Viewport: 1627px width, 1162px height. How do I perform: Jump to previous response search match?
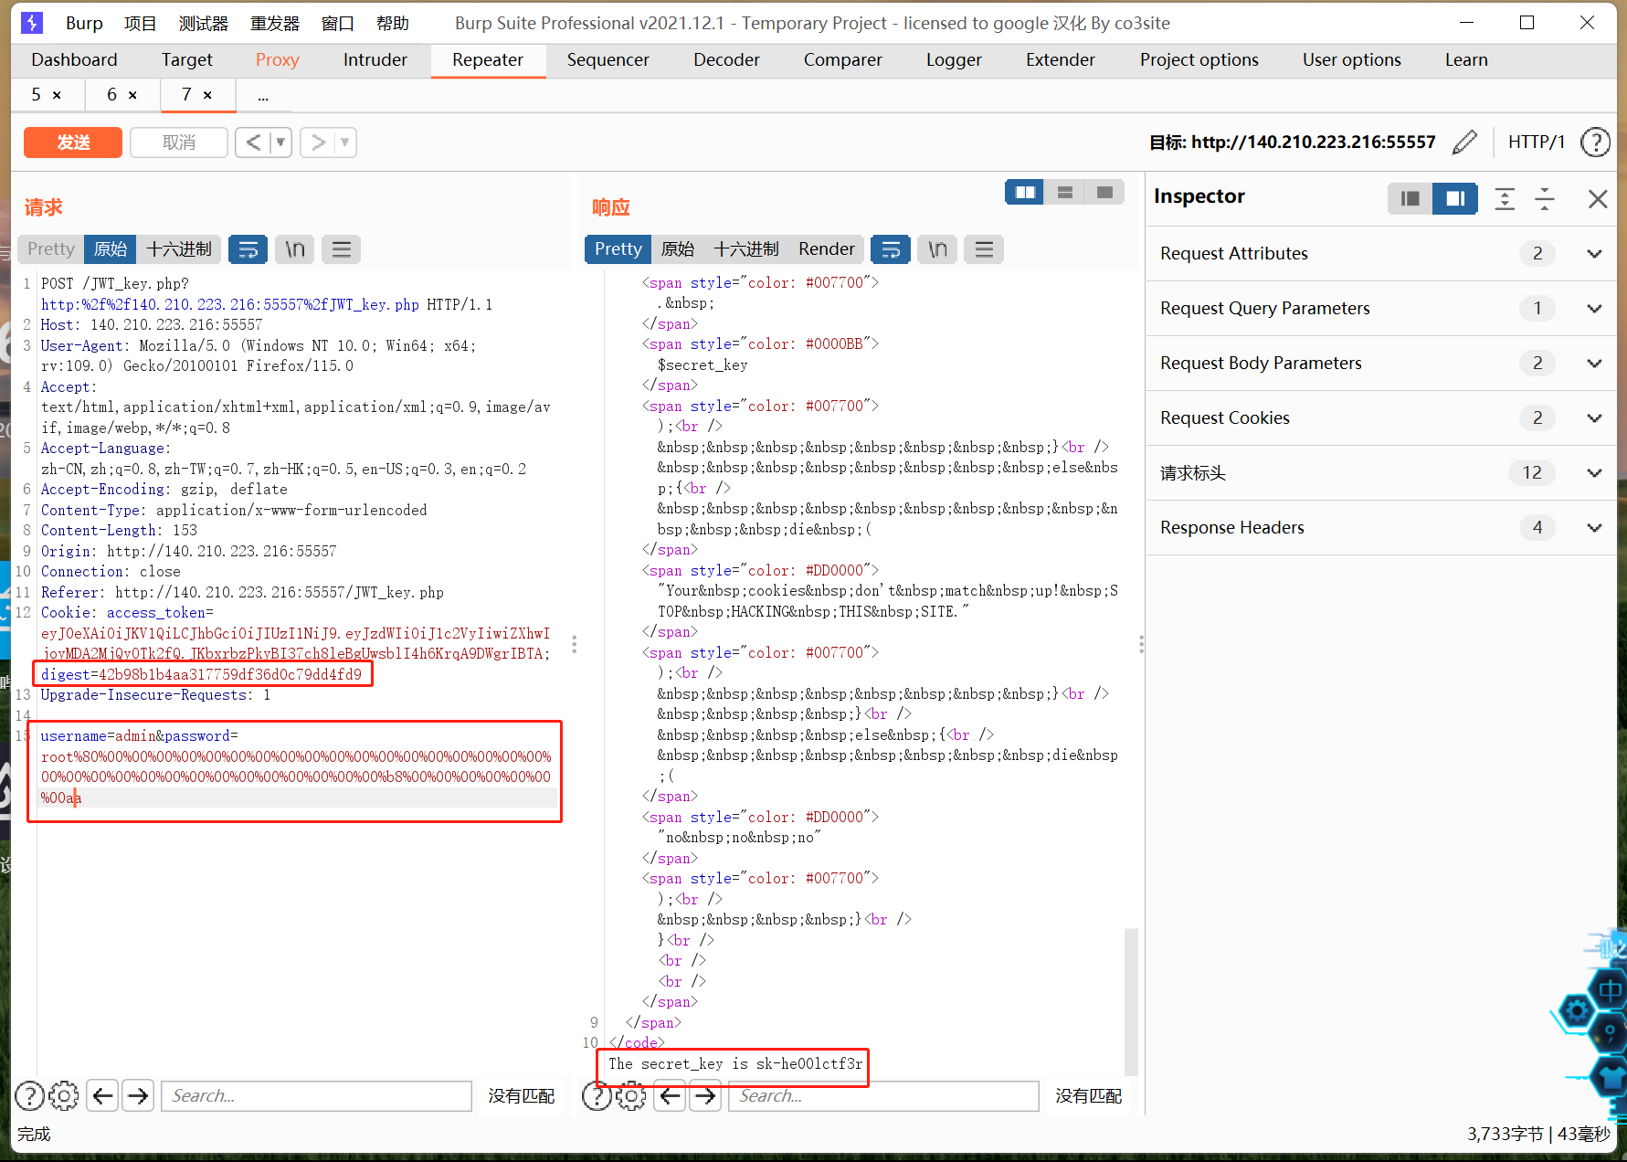671,1095
